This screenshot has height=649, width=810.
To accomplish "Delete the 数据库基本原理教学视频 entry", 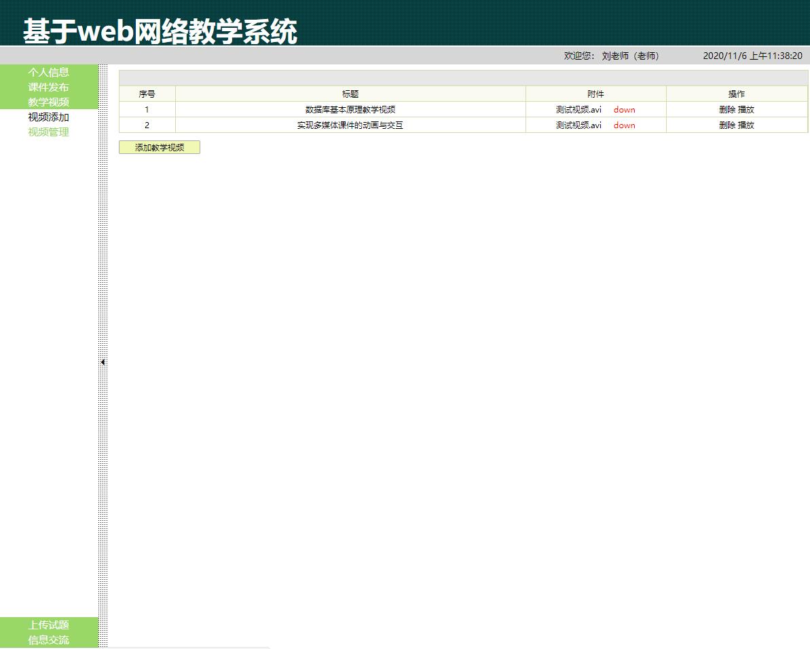I will [726, 109].
